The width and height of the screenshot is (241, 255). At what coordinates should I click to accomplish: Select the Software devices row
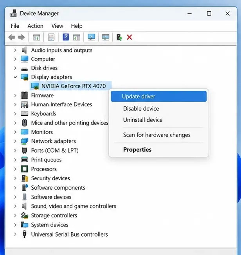[x=51, y=197]
